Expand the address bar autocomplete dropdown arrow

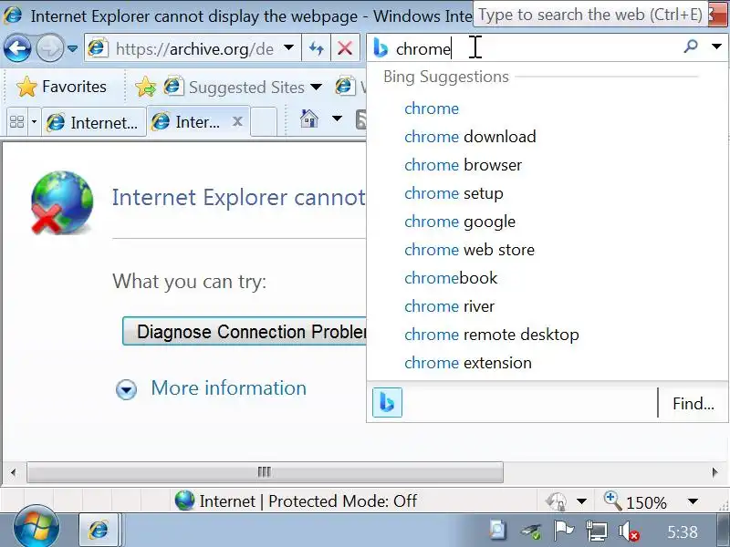coord(288,48)
